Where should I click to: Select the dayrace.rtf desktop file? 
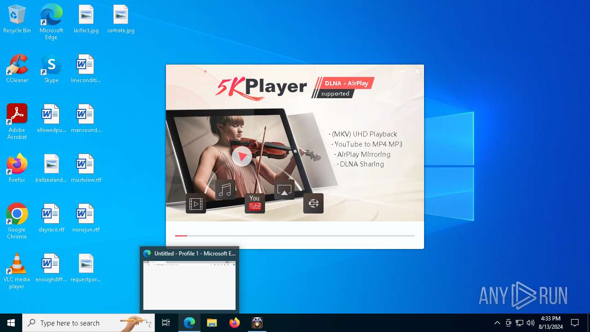[x=51, y=219]
